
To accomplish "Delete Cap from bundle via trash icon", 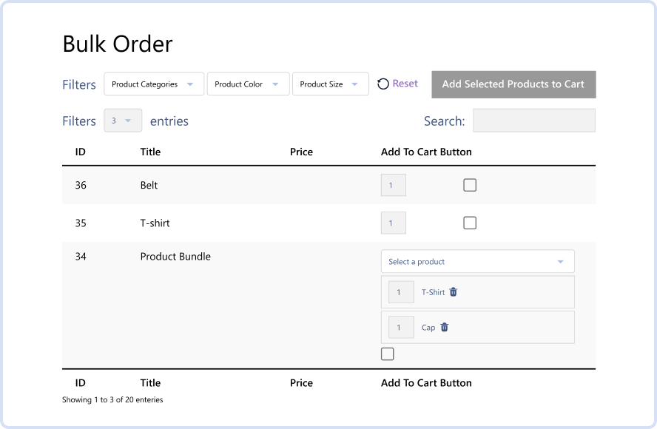I will pos(443,326).
